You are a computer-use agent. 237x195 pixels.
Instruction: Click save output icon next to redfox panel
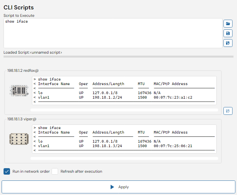tap(228, 111)
